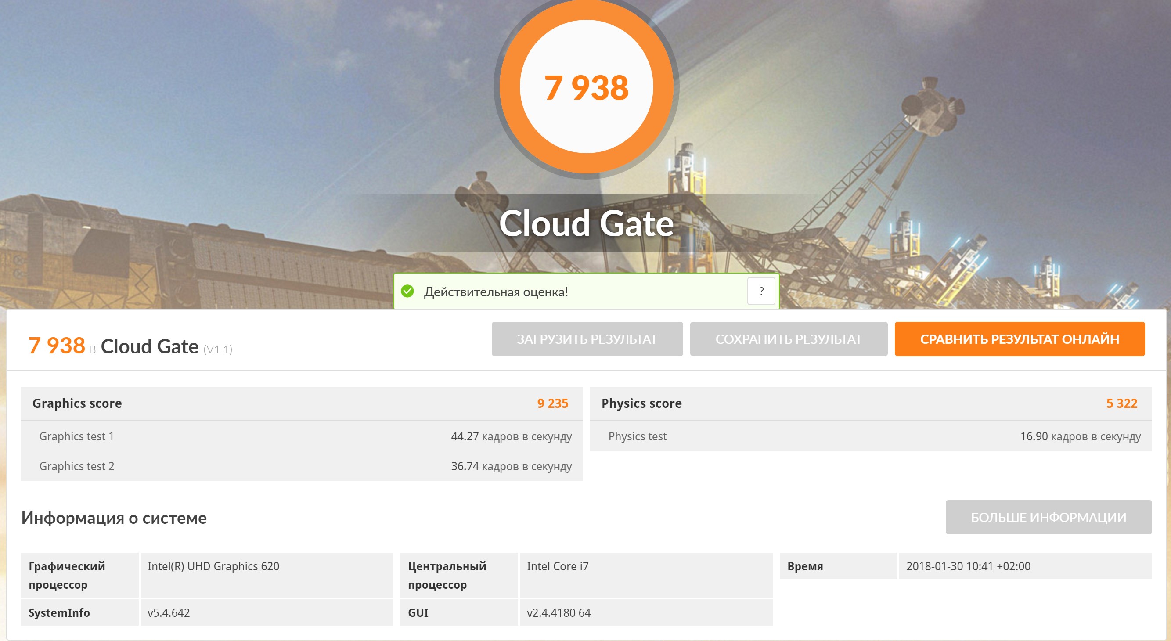1171x641 pixels.
Task: Open the question mark help button
Action: tap(761, 291)
